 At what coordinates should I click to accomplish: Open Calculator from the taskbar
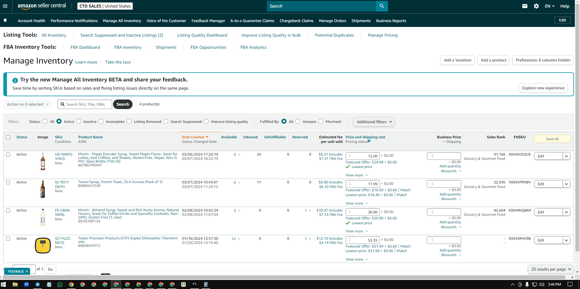point(206,284)
